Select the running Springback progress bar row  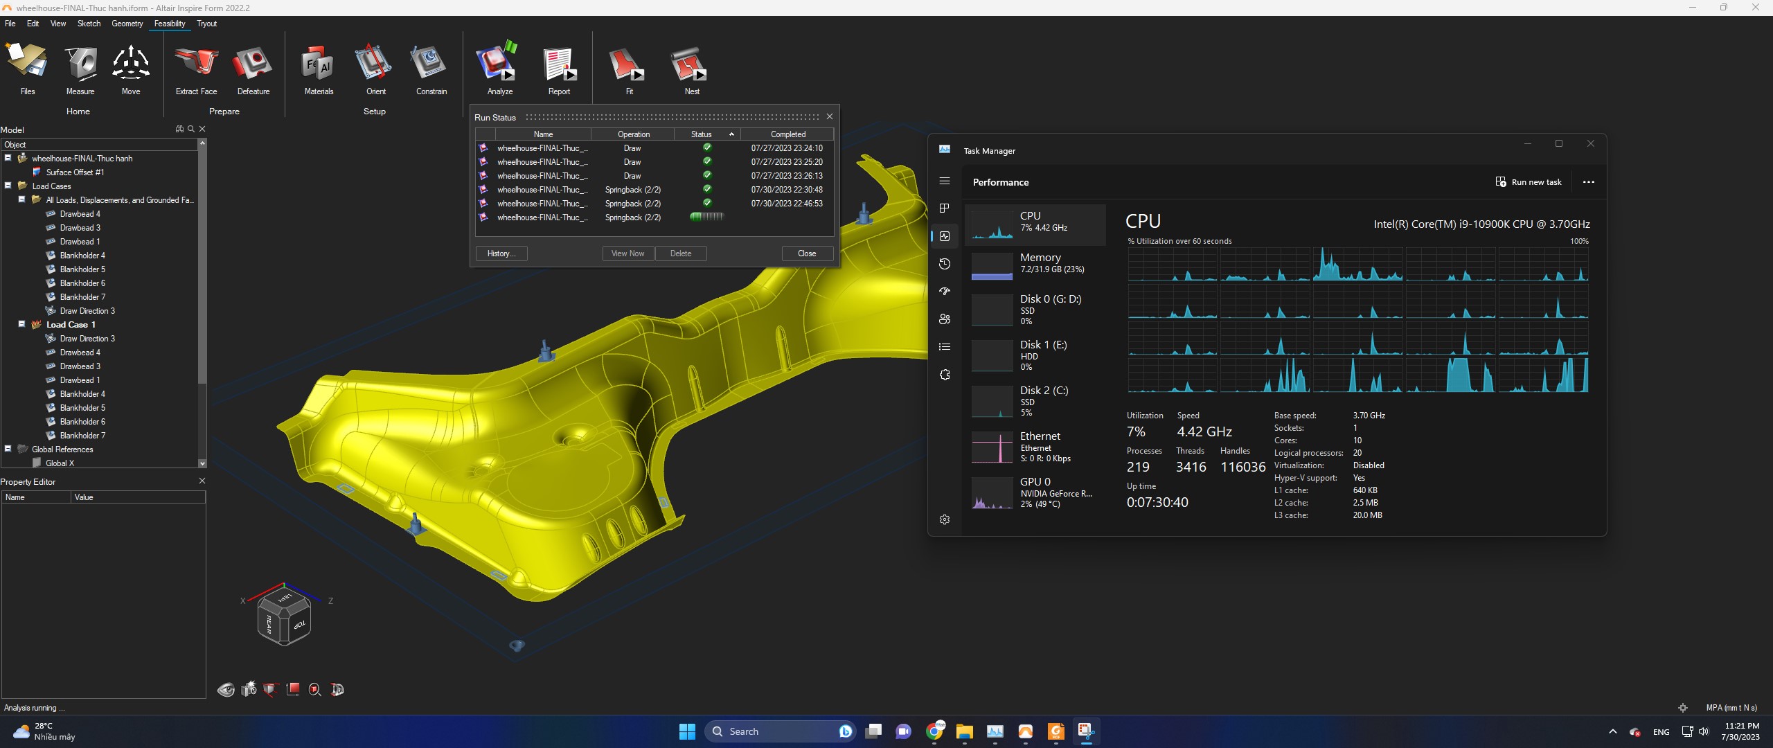coord(706,217)
